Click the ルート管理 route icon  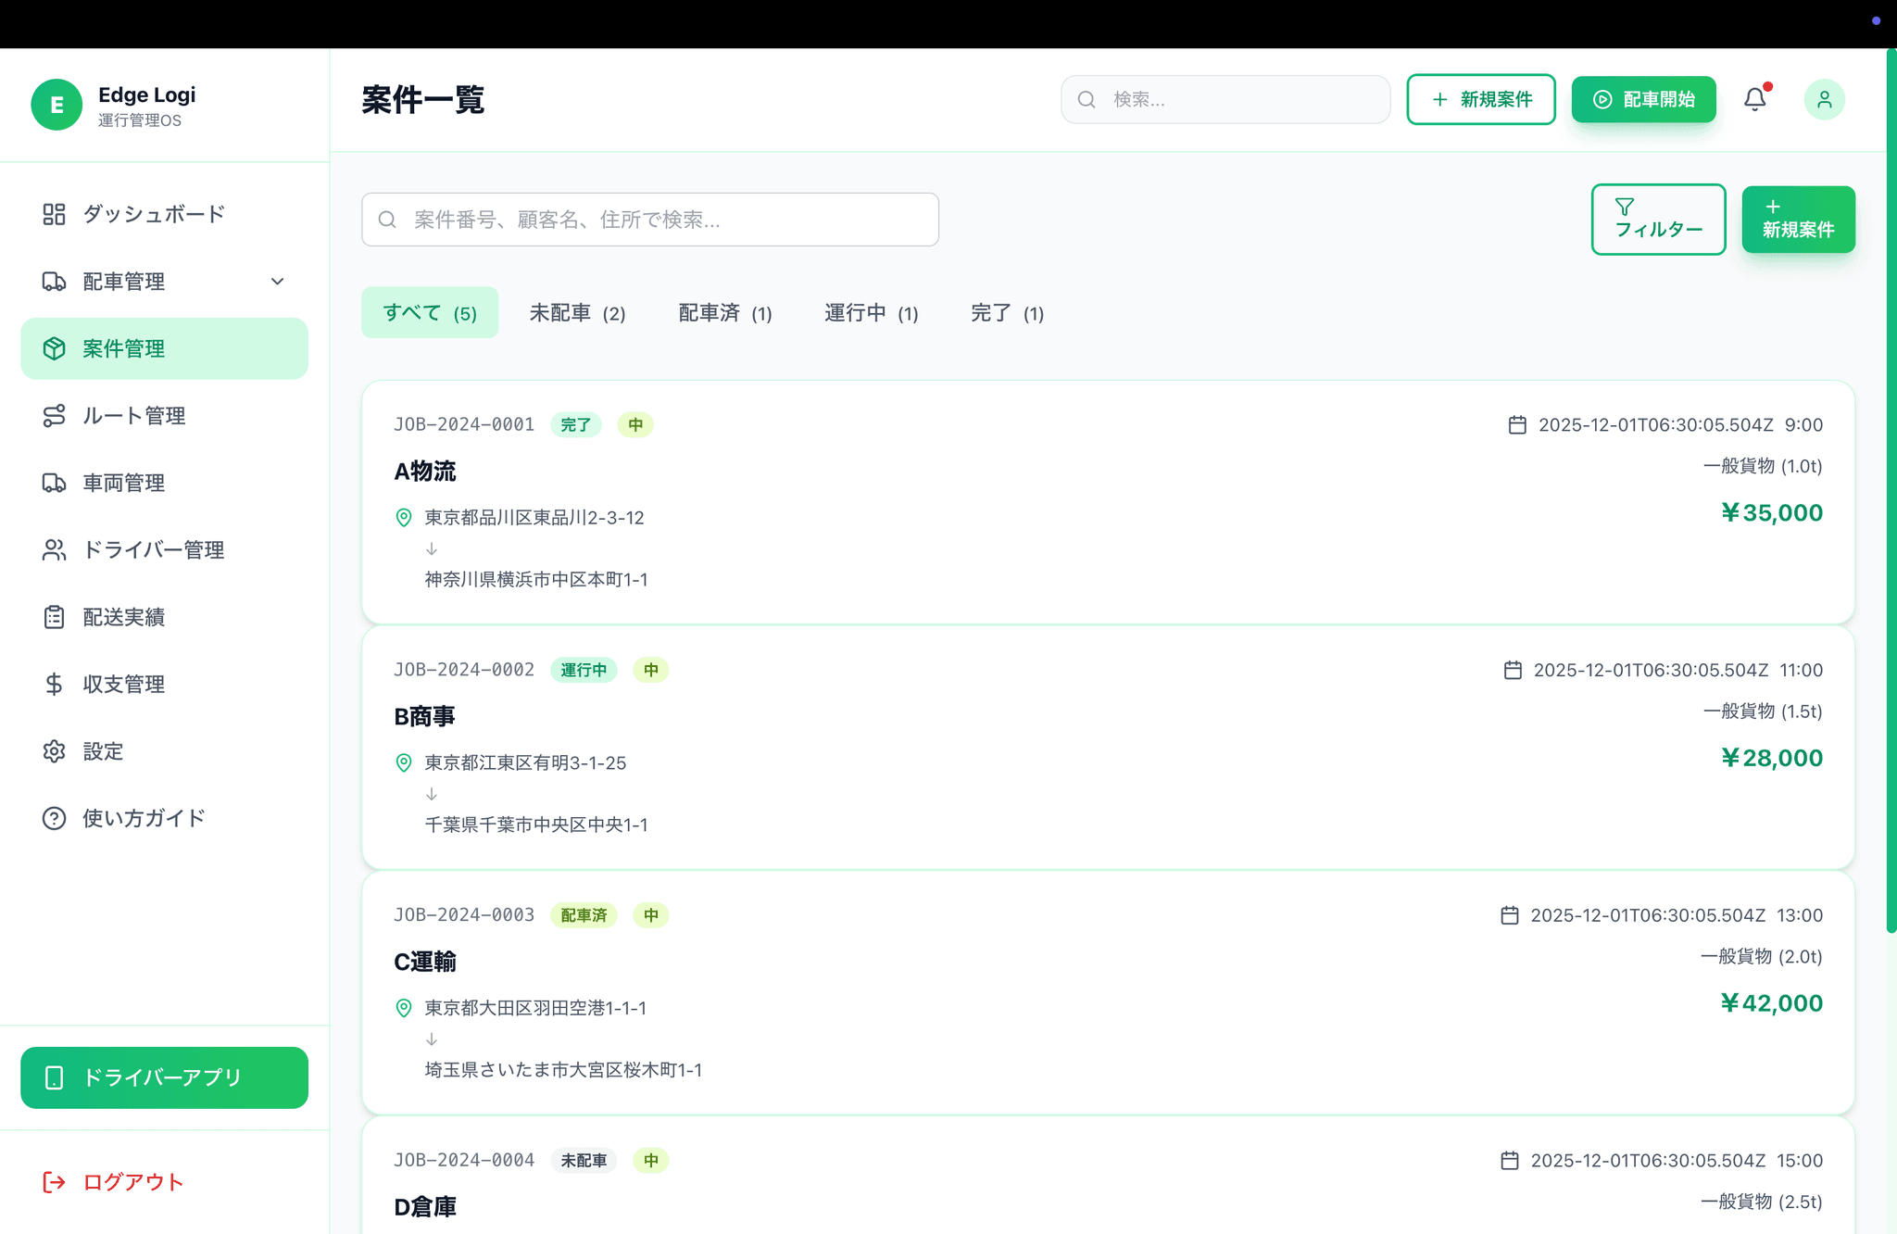54,416
